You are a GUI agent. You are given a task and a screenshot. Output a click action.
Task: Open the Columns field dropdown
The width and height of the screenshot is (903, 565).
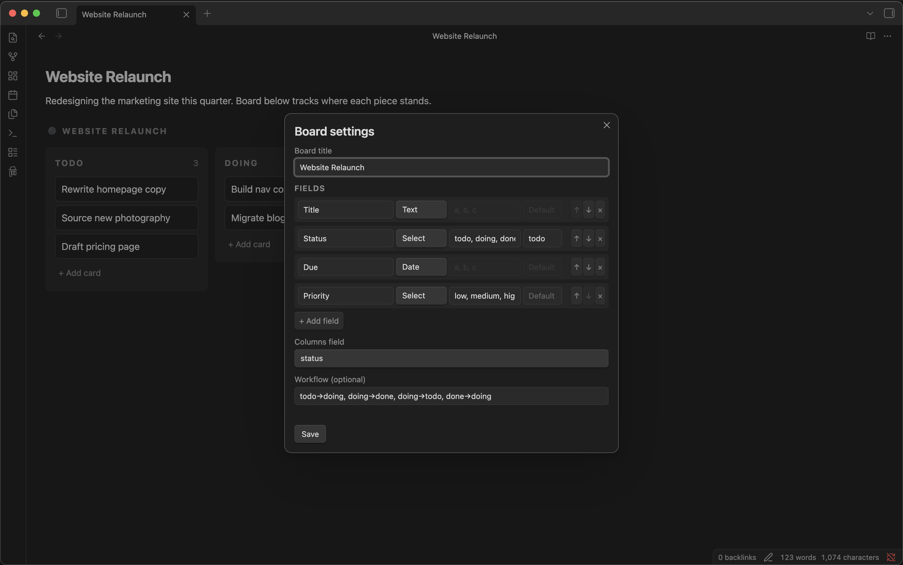click(x=451, y=358)
